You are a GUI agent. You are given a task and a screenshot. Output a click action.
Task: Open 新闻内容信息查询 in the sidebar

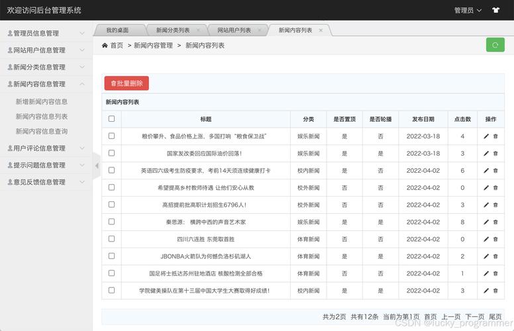(42, 132)
